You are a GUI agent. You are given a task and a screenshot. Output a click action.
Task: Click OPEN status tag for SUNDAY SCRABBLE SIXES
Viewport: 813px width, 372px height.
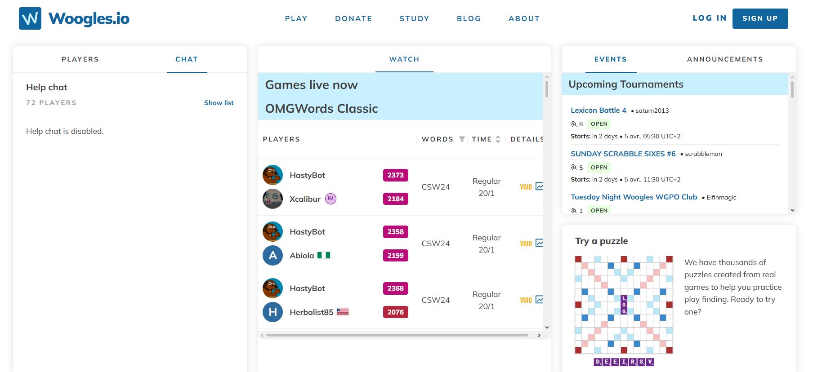pyautogui.click(x=599, y=168)
